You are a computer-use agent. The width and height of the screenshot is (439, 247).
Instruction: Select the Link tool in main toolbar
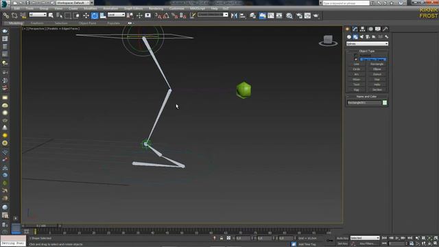point(6,15)
